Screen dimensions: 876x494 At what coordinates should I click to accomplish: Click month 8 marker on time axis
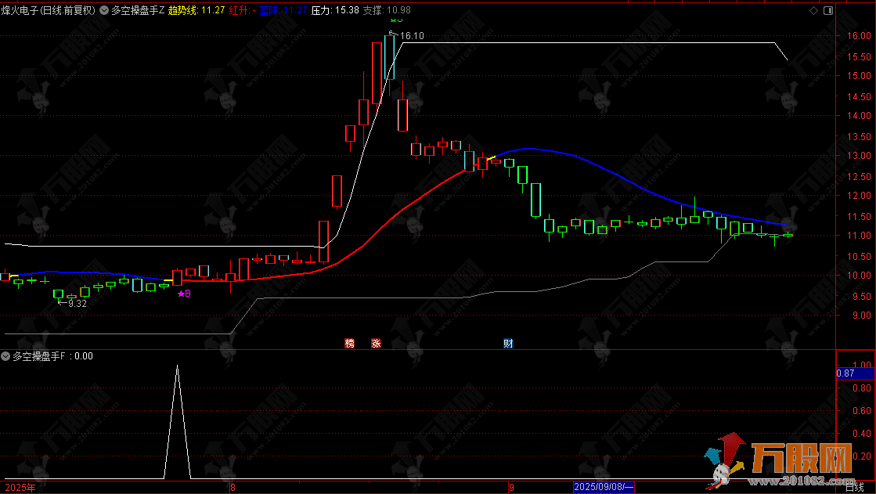click(x=233, y=488)
